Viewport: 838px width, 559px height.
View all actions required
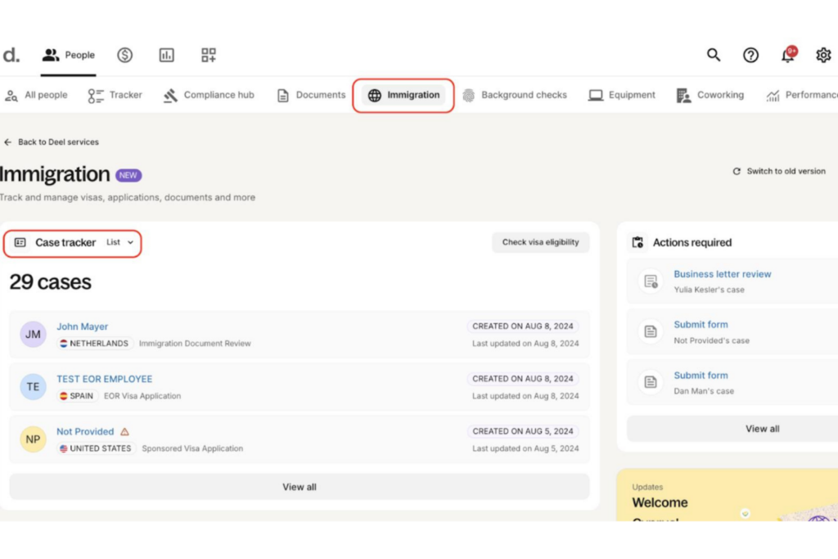pyautogui.click(x=762, y=429)
